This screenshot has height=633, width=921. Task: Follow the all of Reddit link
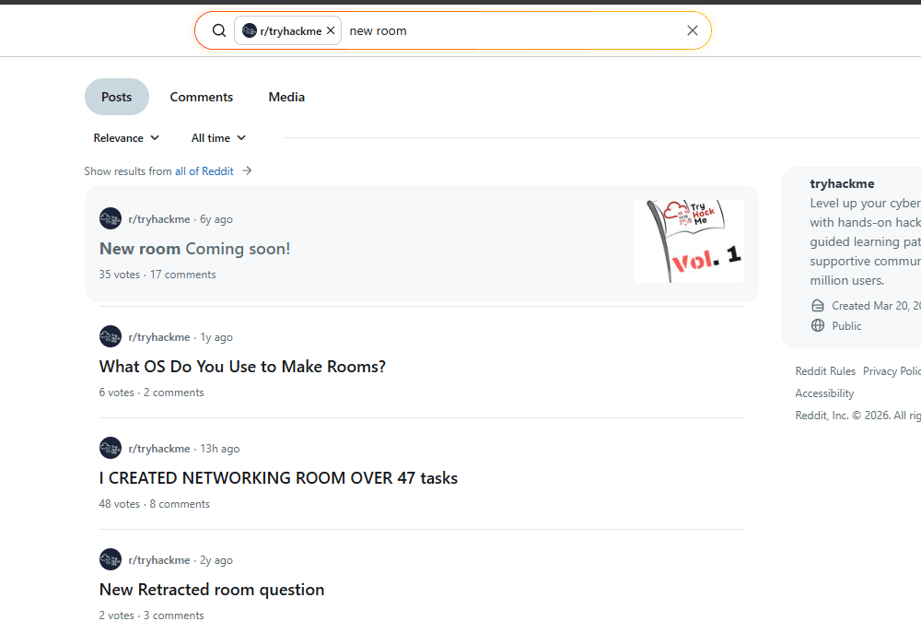[204, 171]
